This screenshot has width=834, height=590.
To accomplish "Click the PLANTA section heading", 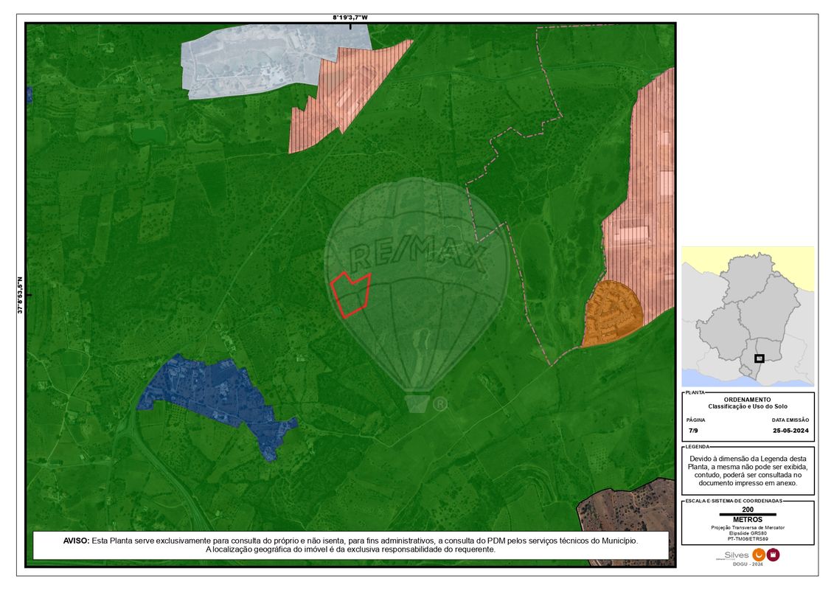I will coord(695,392).
